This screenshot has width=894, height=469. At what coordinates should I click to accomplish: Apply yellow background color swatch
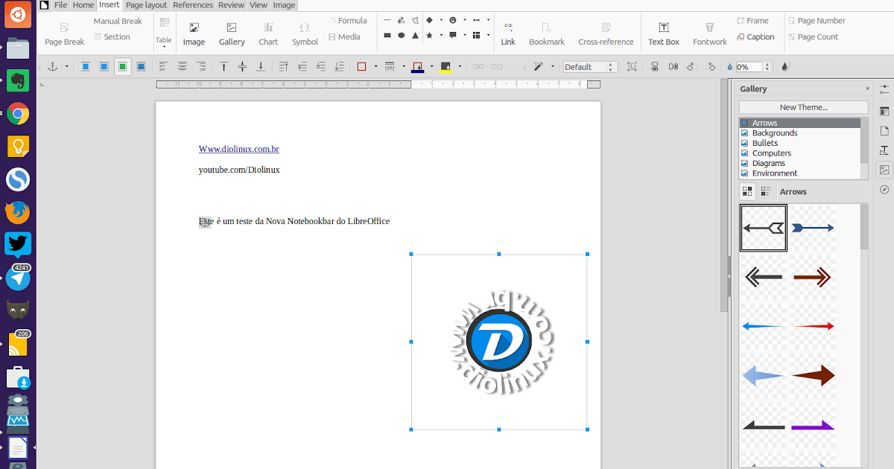tap(446, 67)
